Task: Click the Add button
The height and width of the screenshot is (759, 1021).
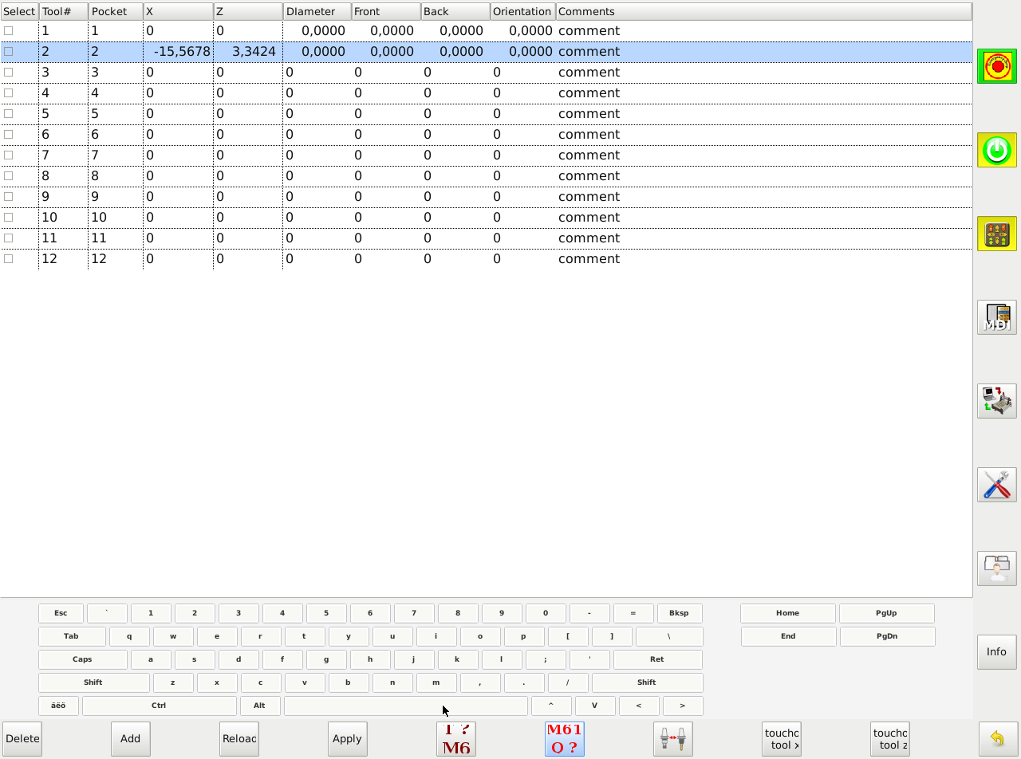Action: [131, 739]
